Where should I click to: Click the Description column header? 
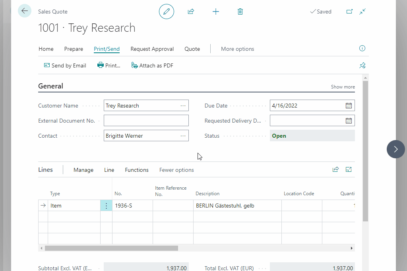(x=207, y=194)
